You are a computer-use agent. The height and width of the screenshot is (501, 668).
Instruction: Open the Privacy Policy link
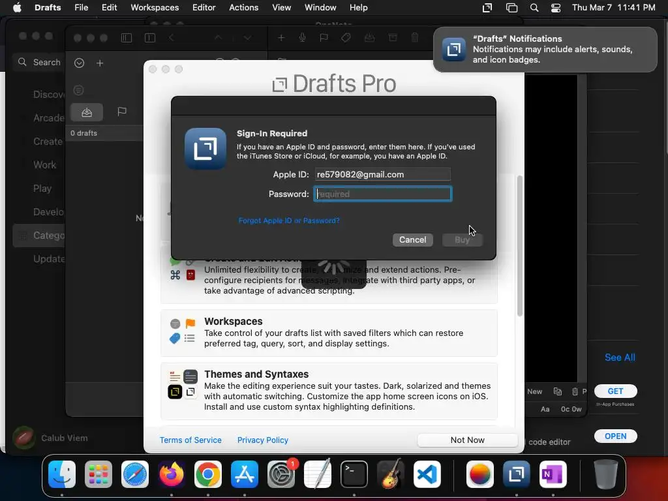(262, 440)
